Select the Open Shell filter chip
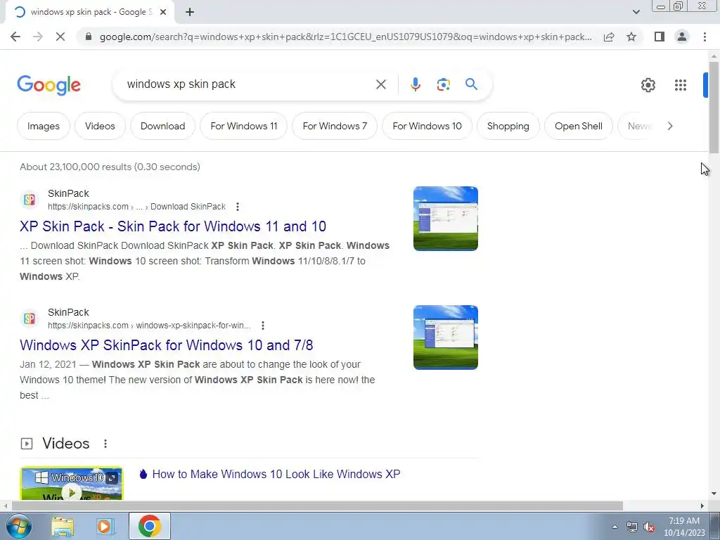Image resolution: width=720 pixels, height=540 pixels. pyautogui.click(x=579, y=126)
